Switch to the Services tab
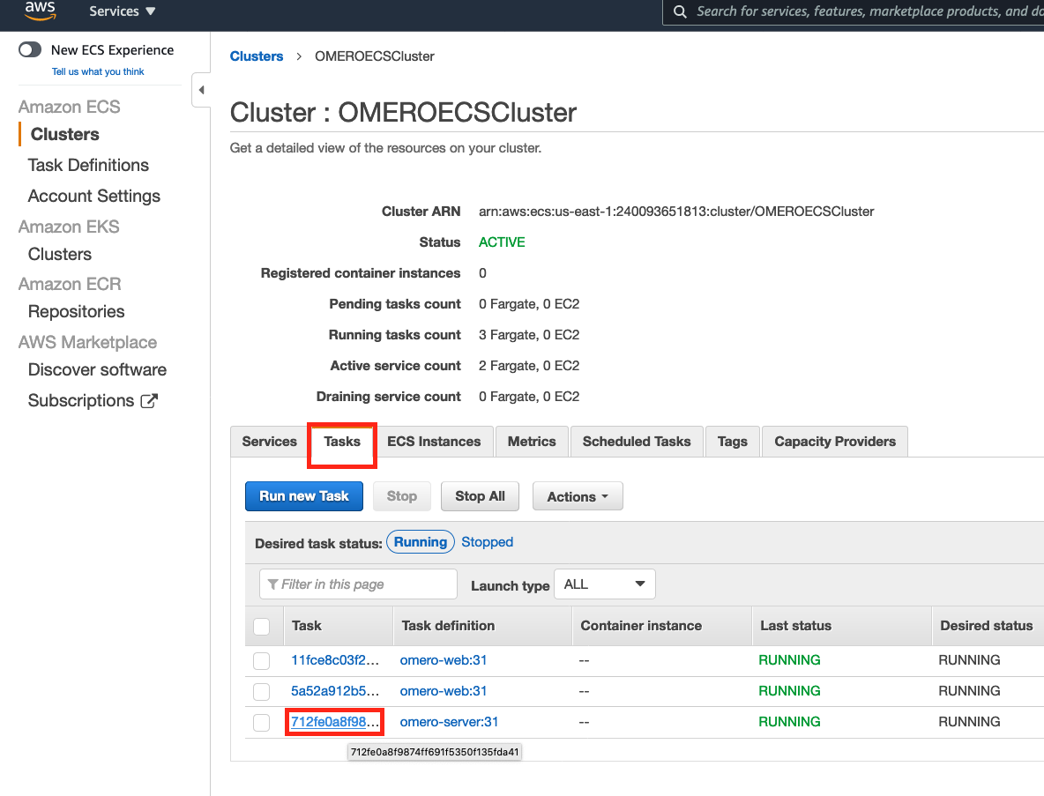This screenshot has width=1044, height=796. (270, 442)
